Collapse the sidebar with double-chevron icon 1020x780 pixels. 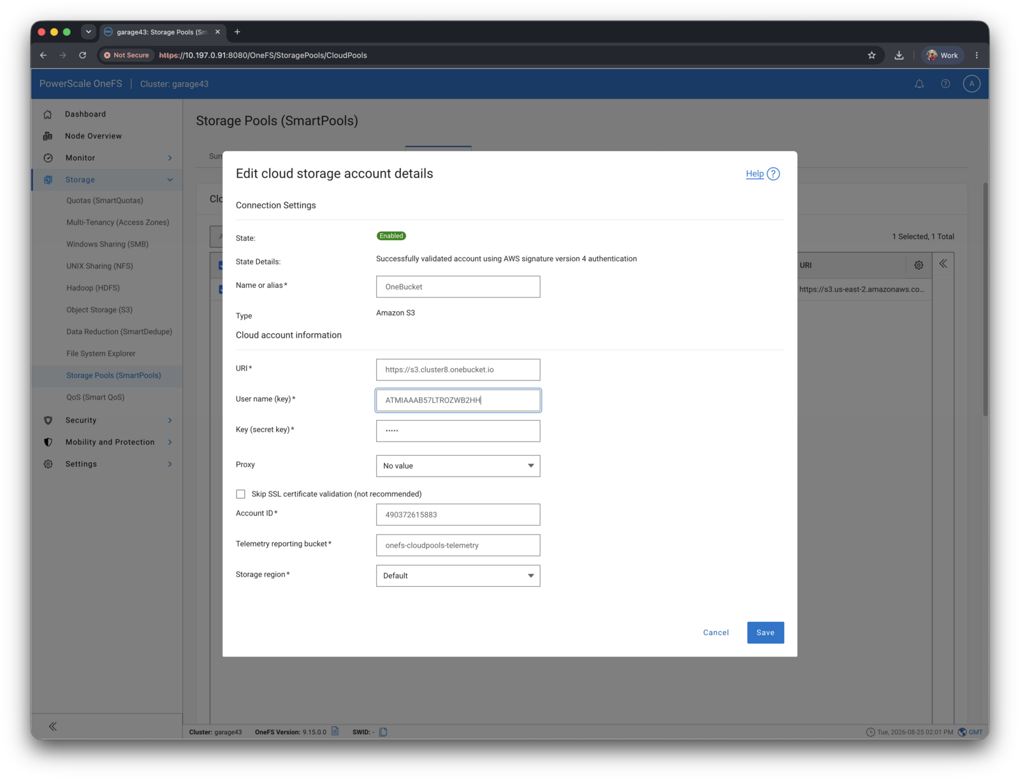coord(53,726)
